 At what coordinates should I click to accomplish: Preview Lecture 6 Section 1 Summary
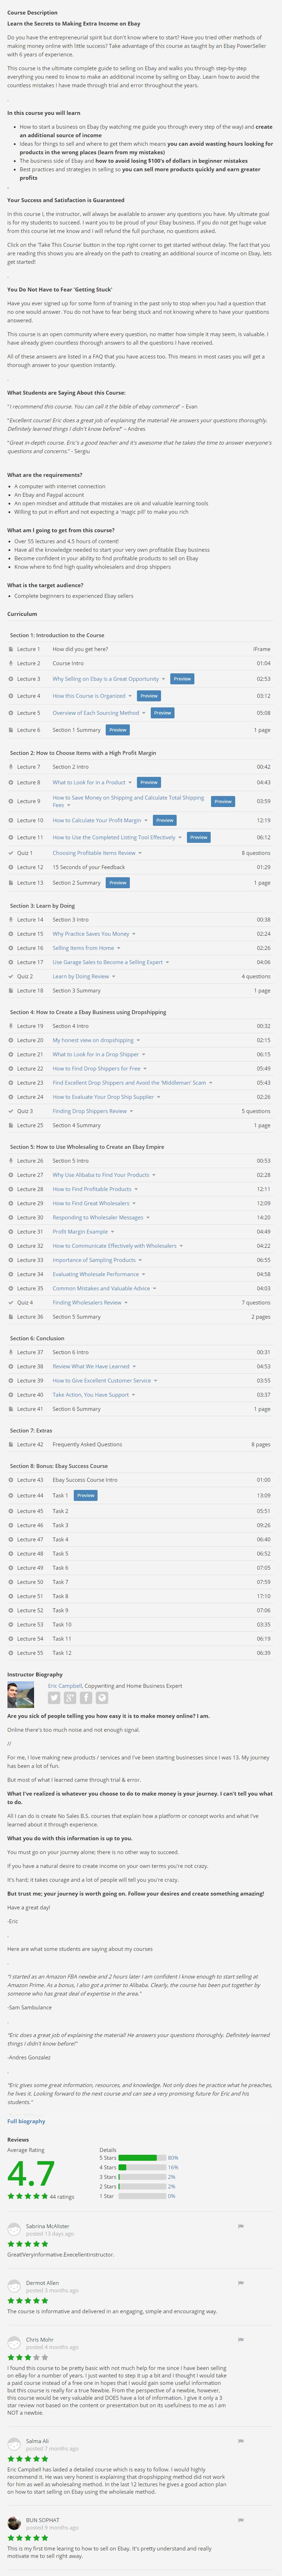(x=118, y=730)
